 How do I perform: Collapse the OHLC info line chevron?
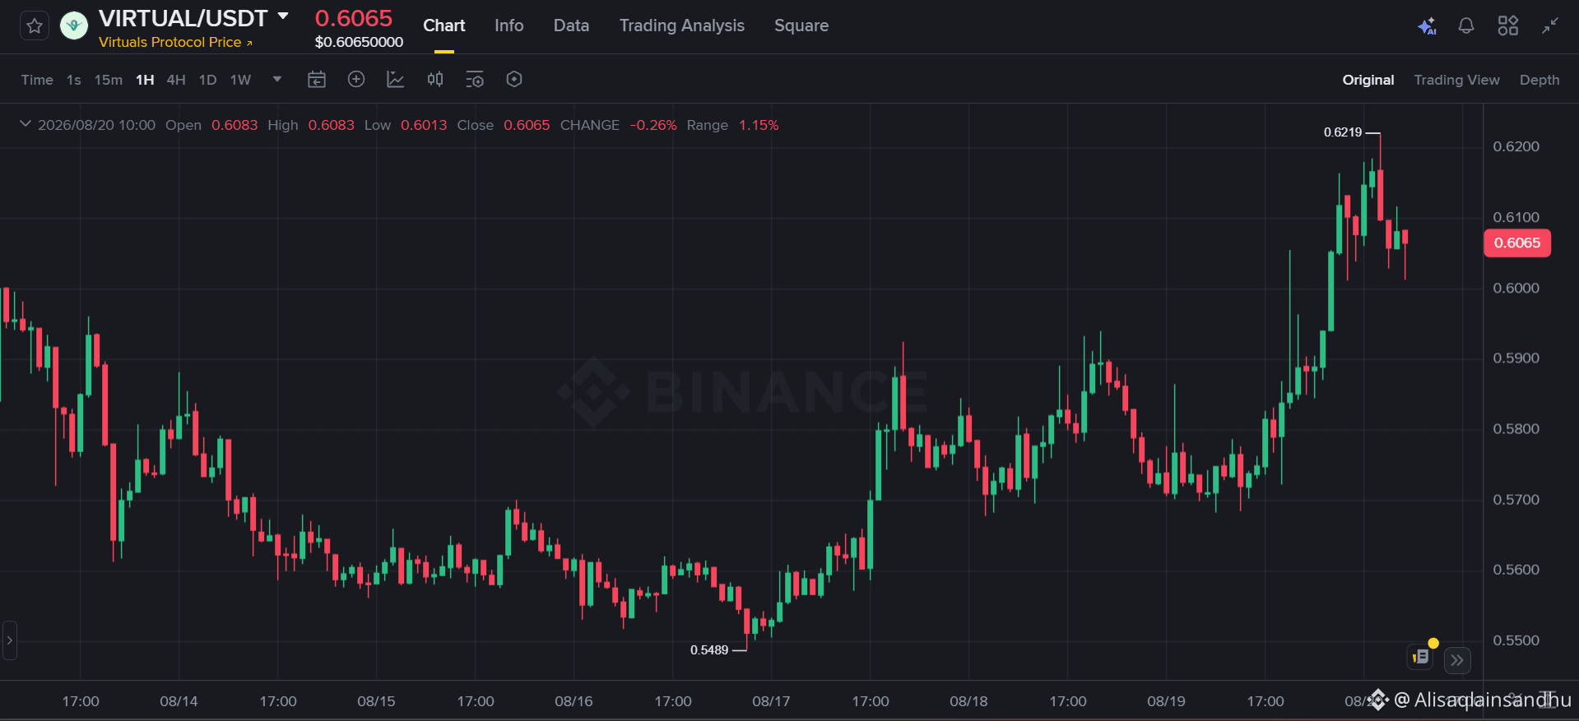tap(26, 124)
